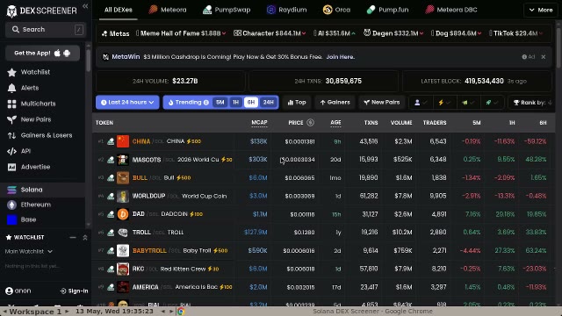Dismiss the MetaWin ad banner
The image size is (562, 316).
click(x=544, y=57)
